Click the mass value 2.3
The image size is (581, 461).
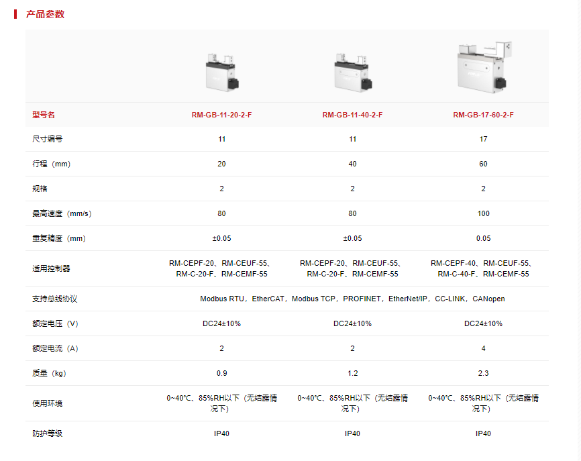483,373
